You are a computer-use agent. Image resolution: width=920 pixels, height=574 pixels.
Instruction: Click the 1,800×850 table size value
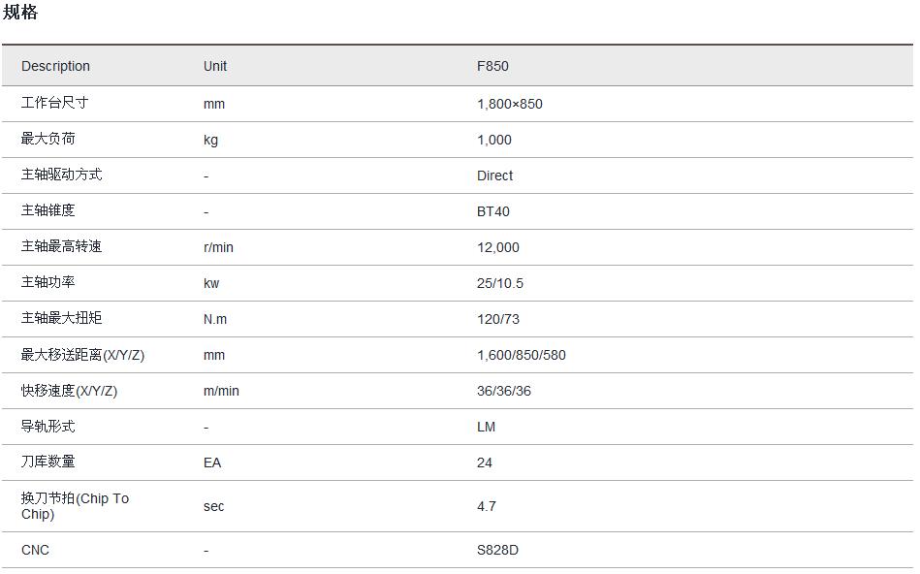(509, 104)
